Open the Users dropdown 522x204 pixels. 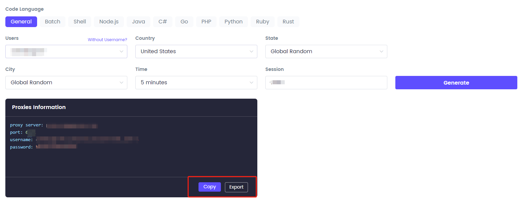click(66, 52)
